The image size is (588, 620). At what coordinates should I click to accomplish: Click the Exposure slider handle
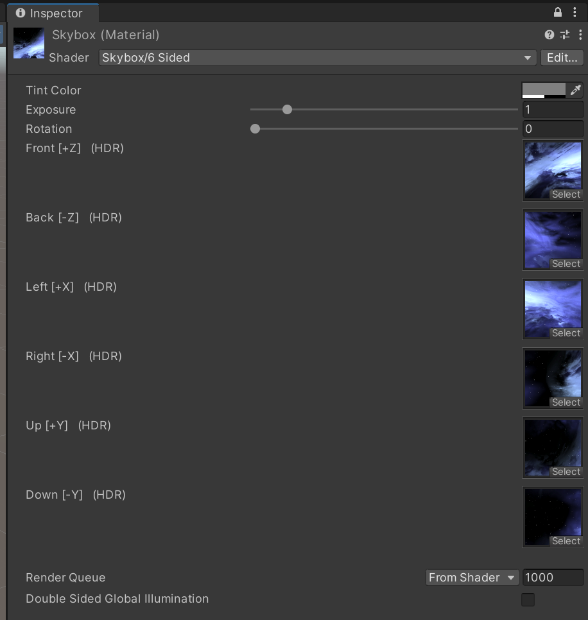(287, 110)
